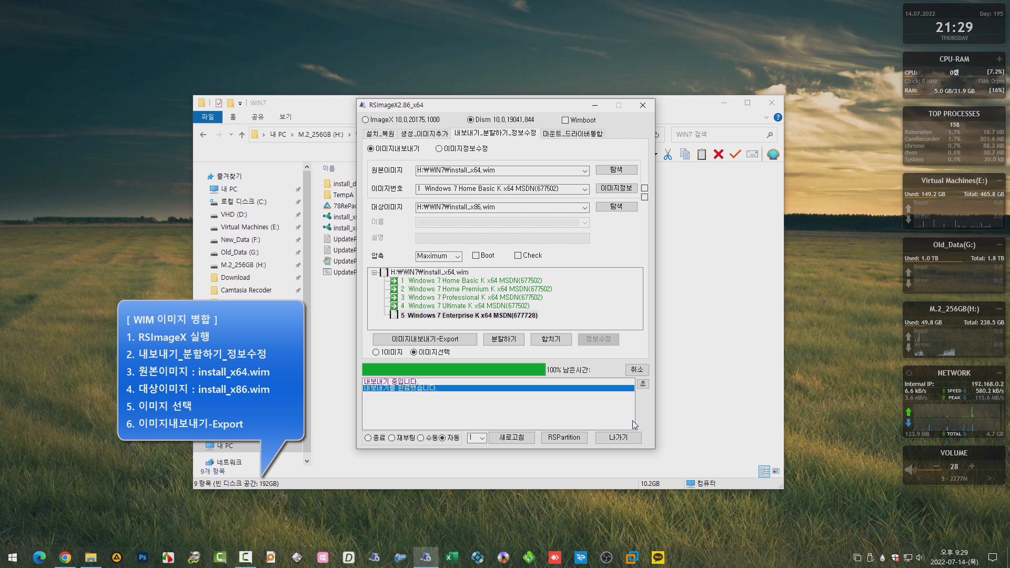Viewport: 1010px width, 568px height.
Task: Open the count dropdown showing 1
Action: [482, 438]
